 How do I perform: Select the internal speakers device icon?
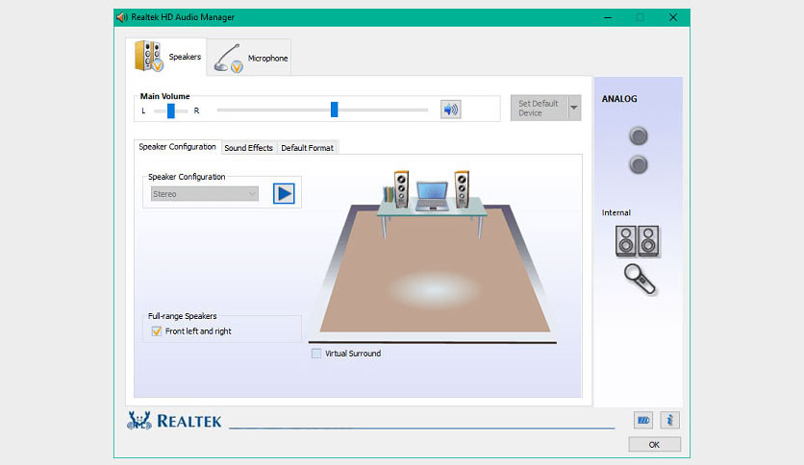pos(638,240)
